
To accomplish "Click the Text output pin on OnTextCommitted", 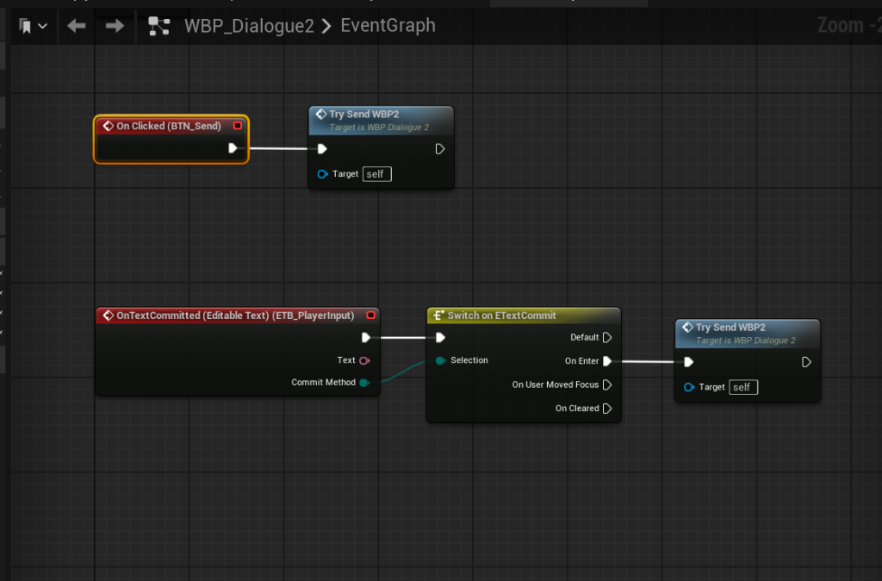I will [364, 360].
